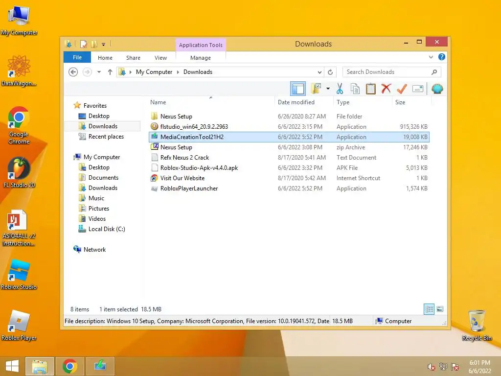Image resolution: width=501 pixels, height=376 pixels.
Task: Select the Nexus Setup zip archive
Action: 289,147
